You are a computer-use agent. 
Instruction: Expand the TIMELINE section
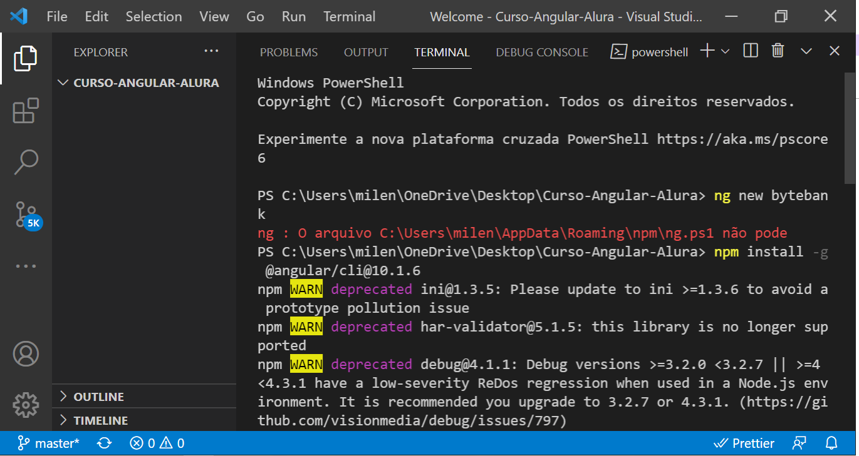point(144,420)
